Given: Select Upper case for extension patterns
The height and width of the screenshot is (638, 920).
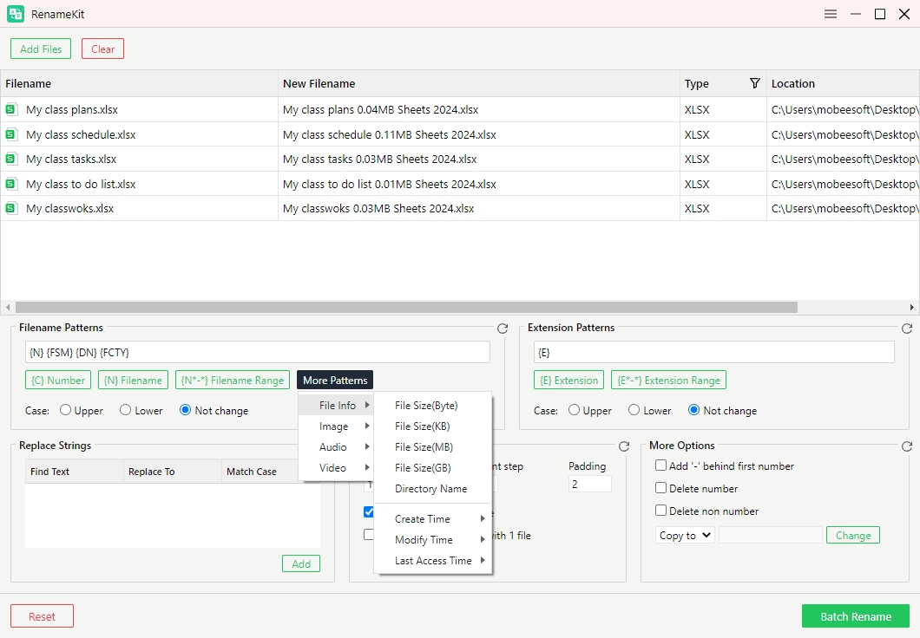Looking at the screenshot, I should point(574,410).
